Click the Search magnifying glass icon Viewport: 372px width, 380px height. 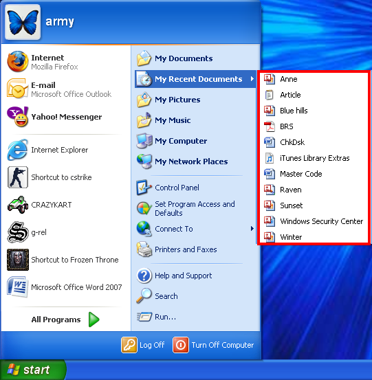(144, 295)
